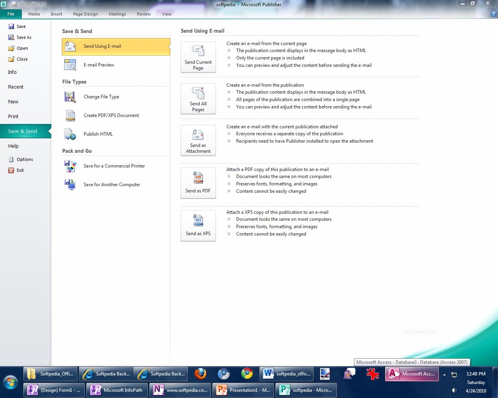Select Publish HTML option
This screenshot has width=498, height=398.
pyautogui.click(x=98, y=134)
